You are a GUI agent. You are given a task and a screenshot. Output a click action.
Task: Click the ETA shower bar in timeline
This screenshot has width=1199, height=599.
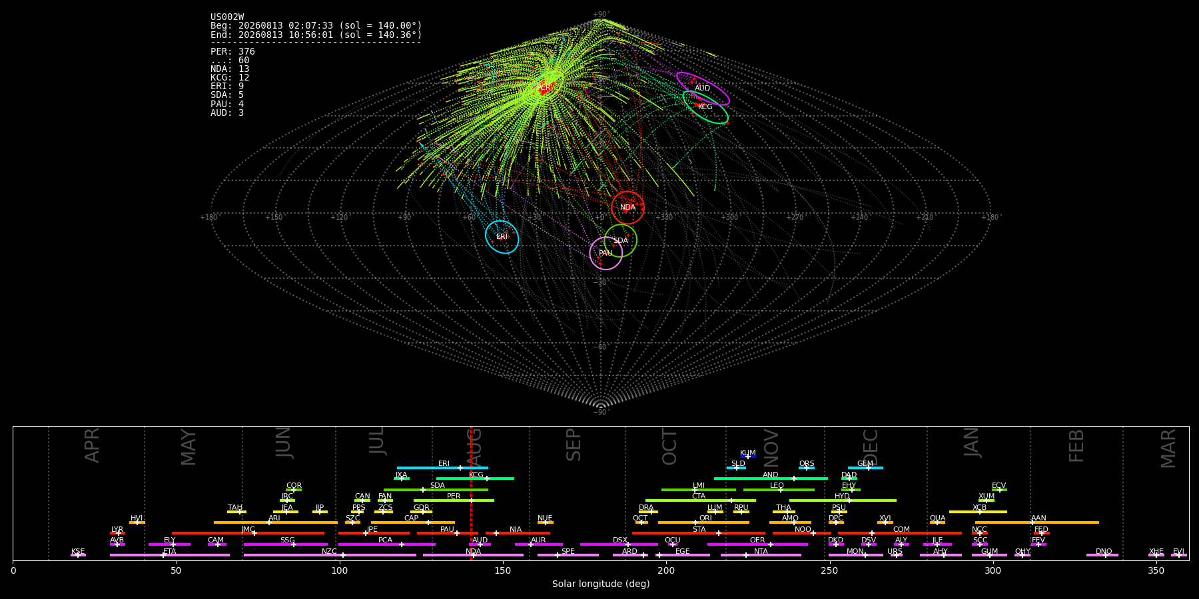click(x=170, y=555)
